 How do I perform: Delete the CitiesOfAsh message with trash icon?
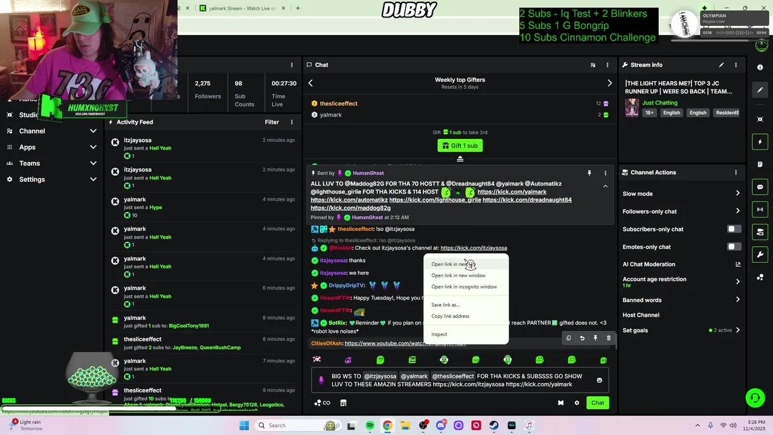609,338
